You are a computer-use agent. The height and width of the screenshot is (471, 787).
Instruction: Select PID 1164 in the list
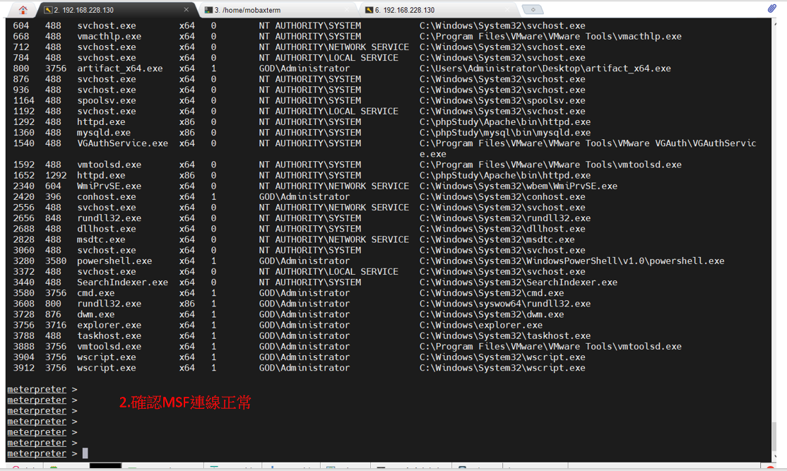[x=23, y=100]
